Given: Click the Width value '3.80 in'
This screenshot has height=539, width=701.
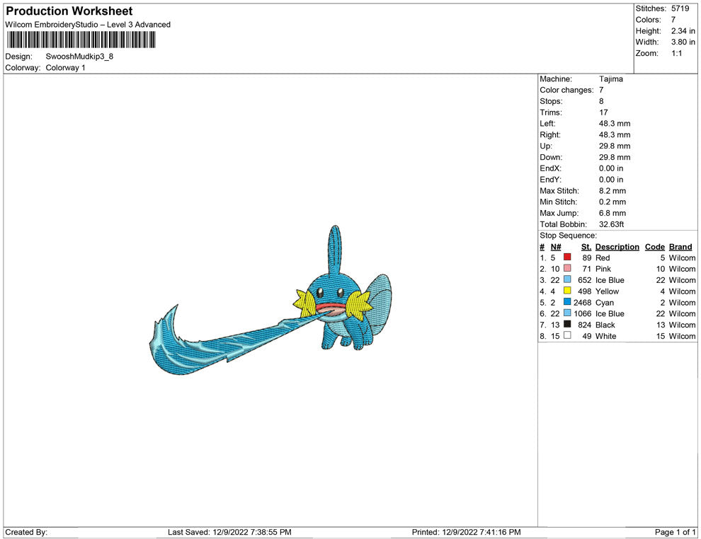Looking at the screenshot, I should point(683,42).
